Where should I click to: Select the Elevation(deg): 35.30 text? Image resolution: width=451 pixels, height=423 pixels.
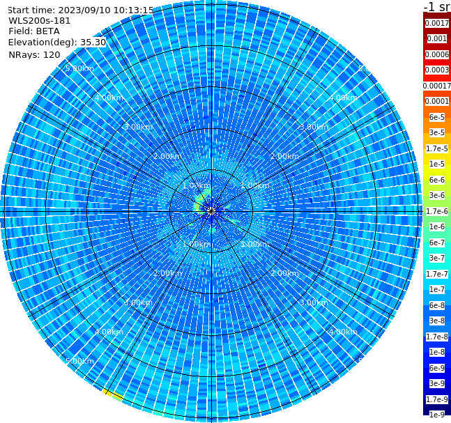57,43
